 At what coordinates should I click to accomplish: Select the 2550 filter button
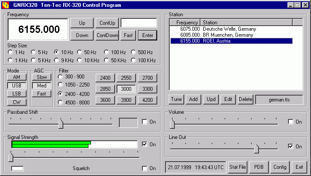(126, 78)
